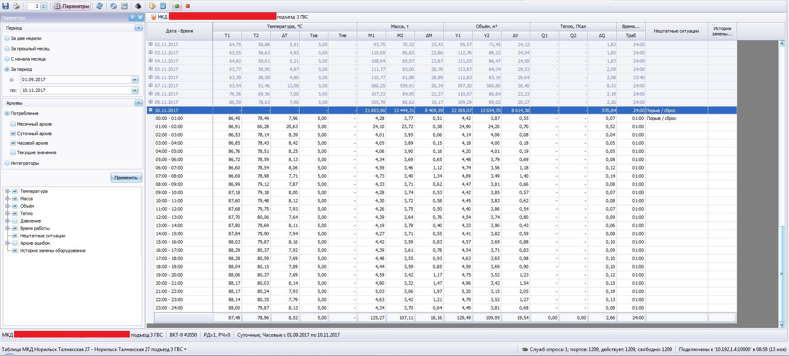Click the orange МКД object icon above table
The height and width of the screenshot is (356, 789).
tap(154, 17)
